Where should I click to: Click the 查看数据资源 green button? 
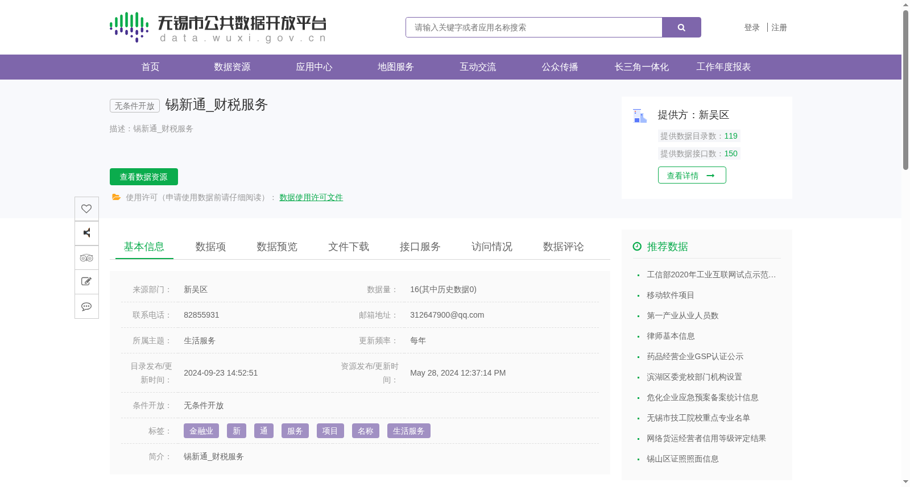click(144, 177)
